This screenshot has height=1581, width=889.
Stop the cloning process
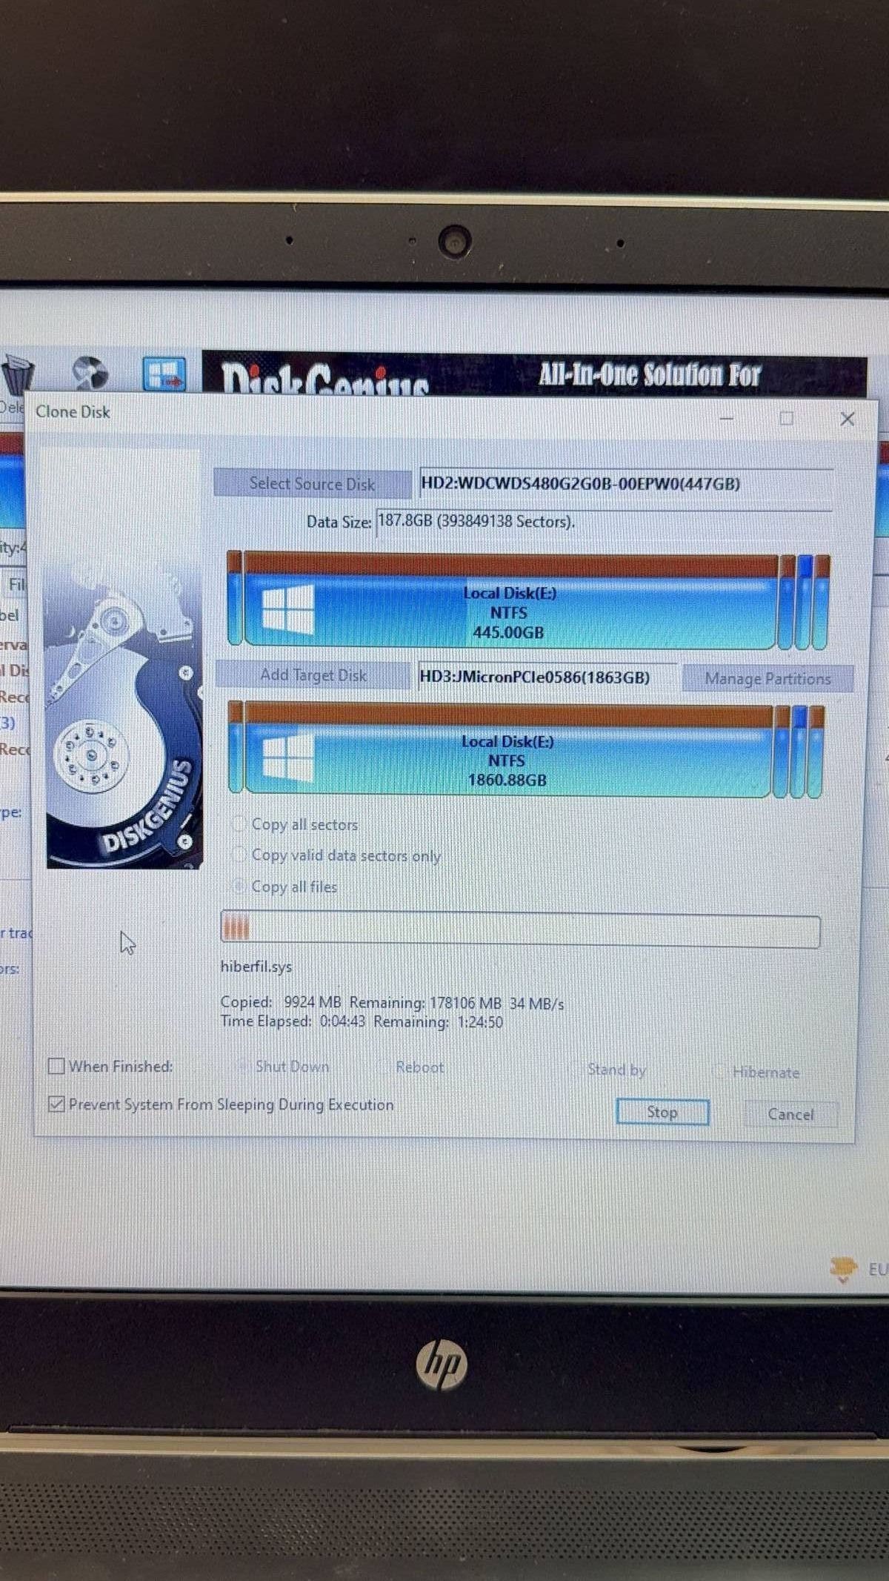(662, 1112)
